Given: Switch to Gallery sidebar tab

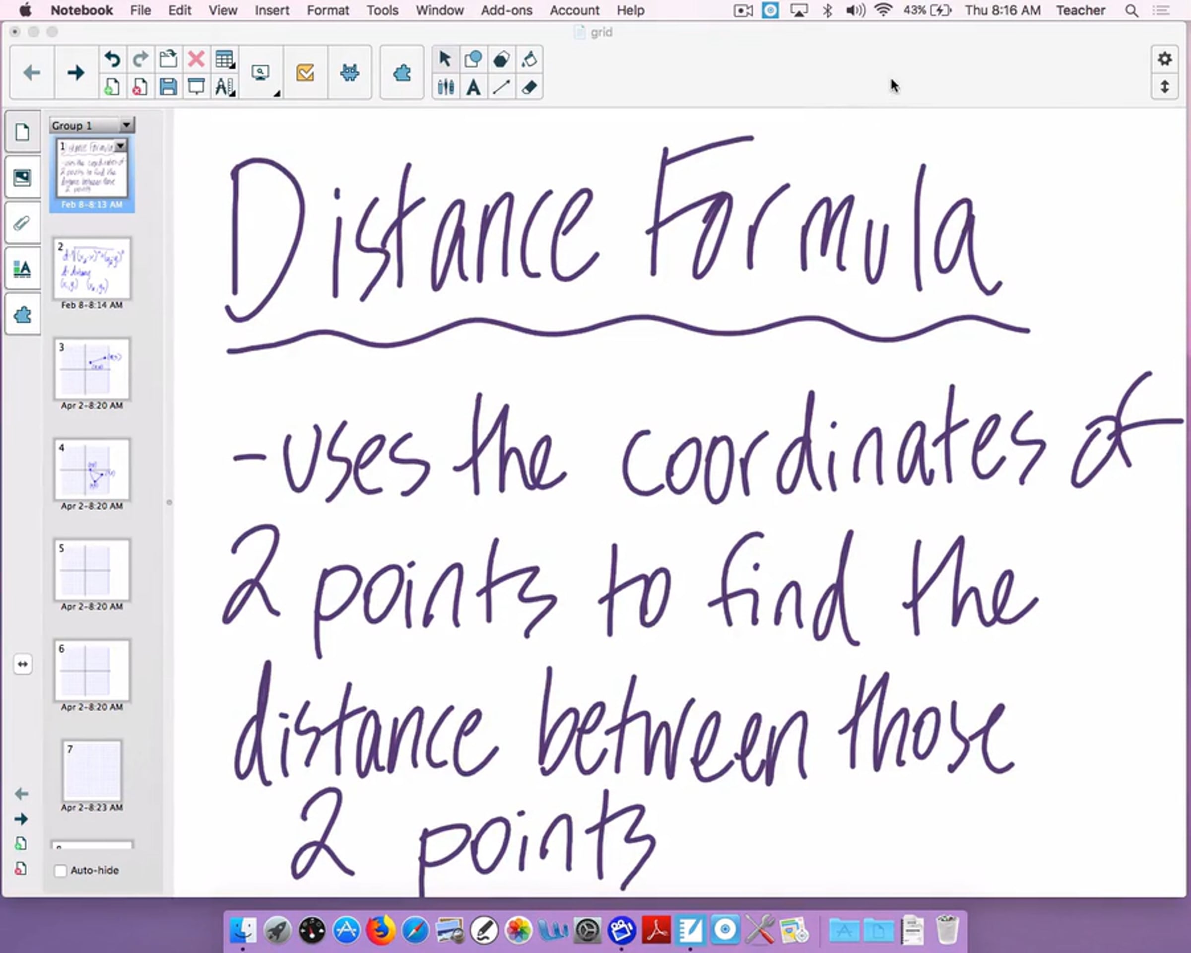Looking at the screenshot, I should (x=22, y=178).
